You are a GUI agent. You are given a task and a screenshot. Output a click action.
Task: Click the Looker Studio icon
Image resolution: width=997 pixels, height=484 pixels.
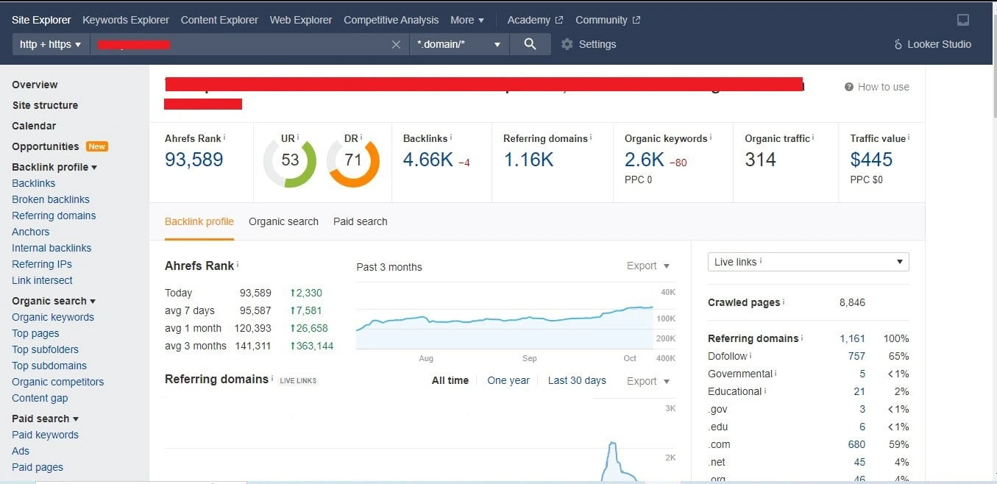[x=898, y=44]
